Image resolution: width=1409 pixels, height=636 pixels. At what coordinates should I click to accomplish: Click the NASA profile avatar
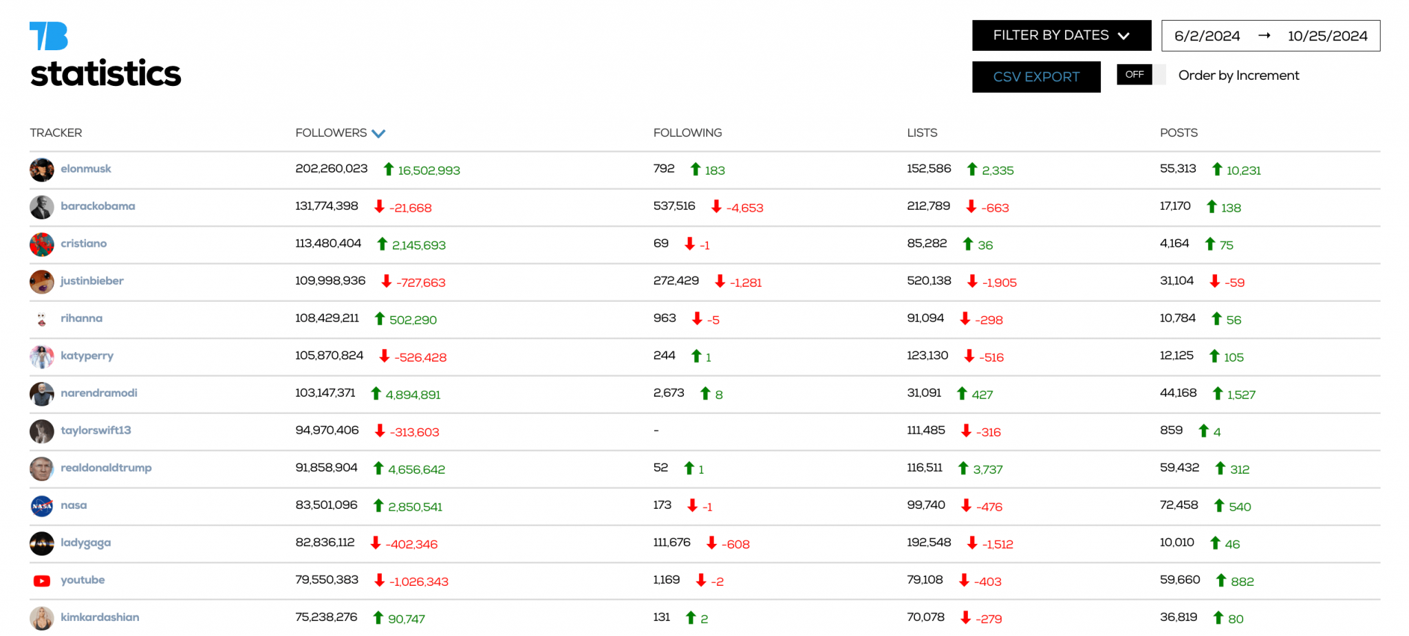(42, 505)
